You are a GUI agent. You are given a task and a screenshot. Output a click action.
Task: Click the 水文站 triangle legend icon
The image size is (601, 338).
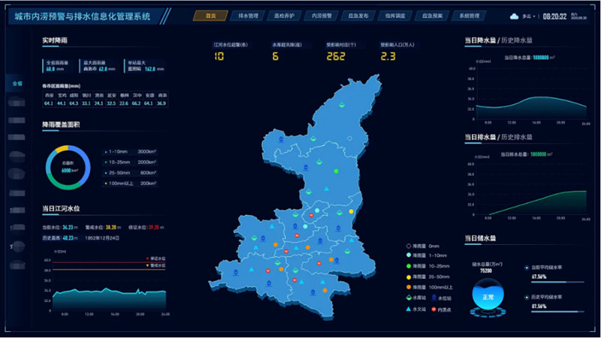click(409, 309)
